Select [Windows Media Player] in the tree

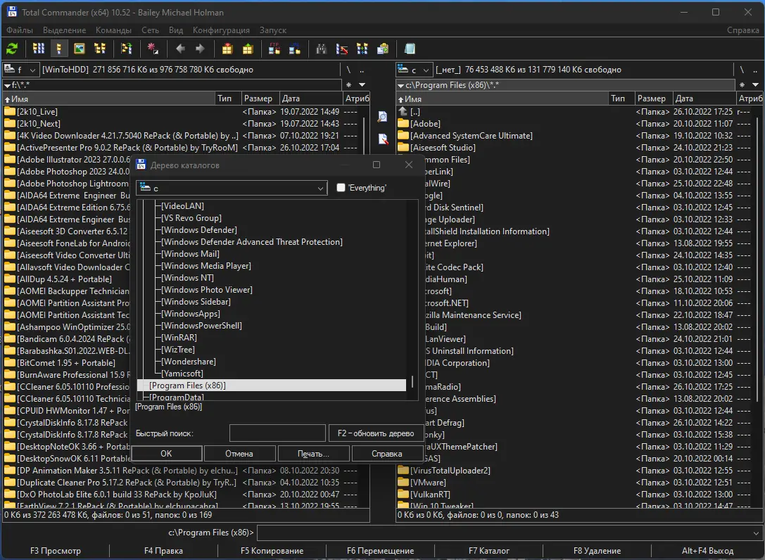pos(206,266)
